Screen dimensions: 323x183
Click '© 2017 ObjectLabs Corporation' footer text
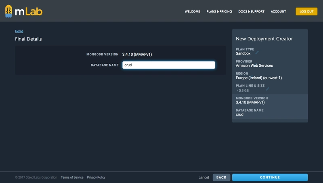point(36,177)
